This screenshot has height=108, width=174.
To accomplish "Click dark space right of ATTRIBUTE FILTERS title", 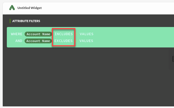I will [105, 21].
